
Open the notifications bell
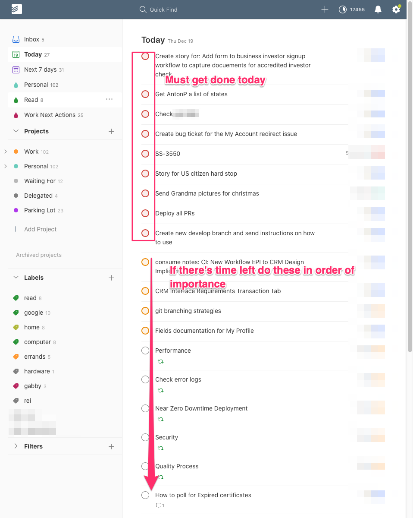coord(378,9)
